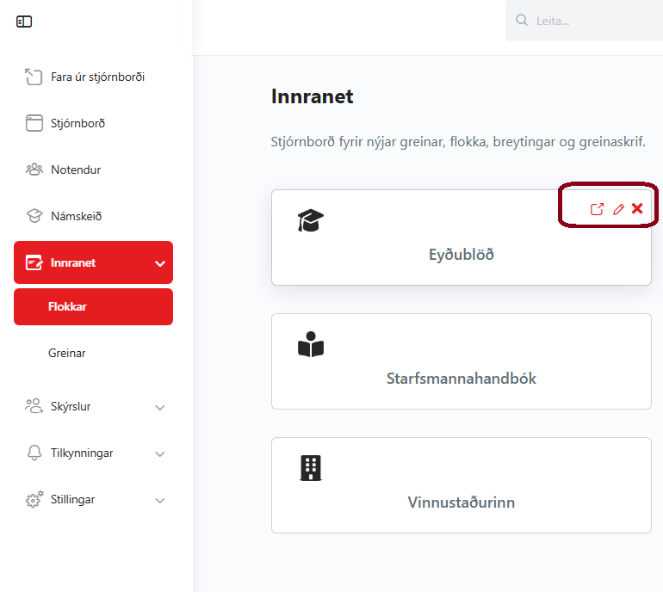Expand the Tilkynningar menu chevron
Image resolution: width=663 pixels, height=592 pixels.
[x=160, y=453]
